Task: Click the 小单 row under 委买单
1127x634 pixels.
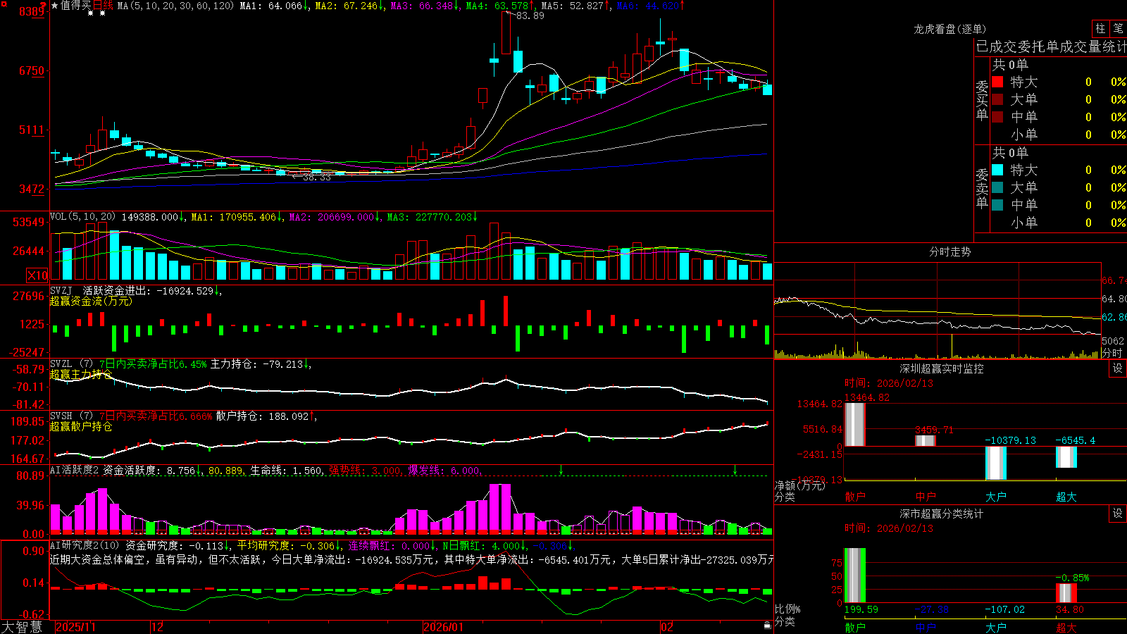Action: (x=1059, y=135)
